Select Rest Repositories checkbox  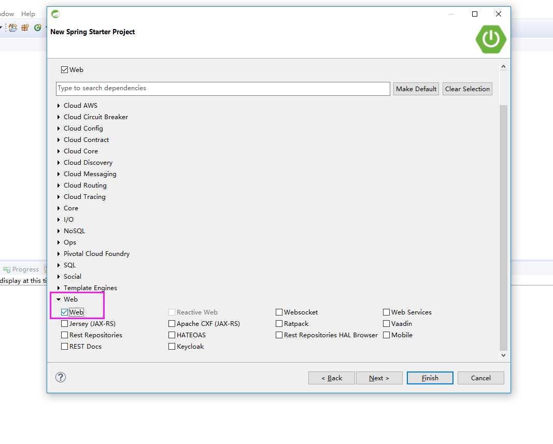pyautogui.click(x=65, y=335)
